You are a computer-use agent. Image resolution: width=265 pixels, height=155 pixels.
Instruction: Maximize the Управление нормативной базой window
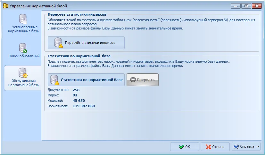(x=245, y=6)
